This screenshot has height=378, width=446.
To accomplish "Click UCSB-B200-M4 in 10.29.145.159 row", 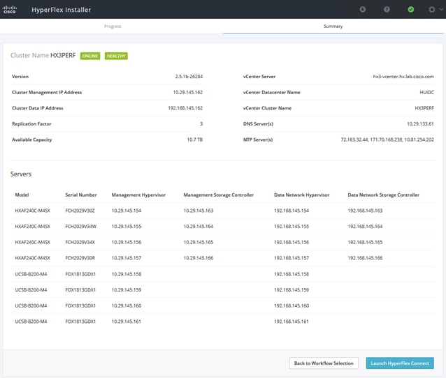I will (31, 290).
